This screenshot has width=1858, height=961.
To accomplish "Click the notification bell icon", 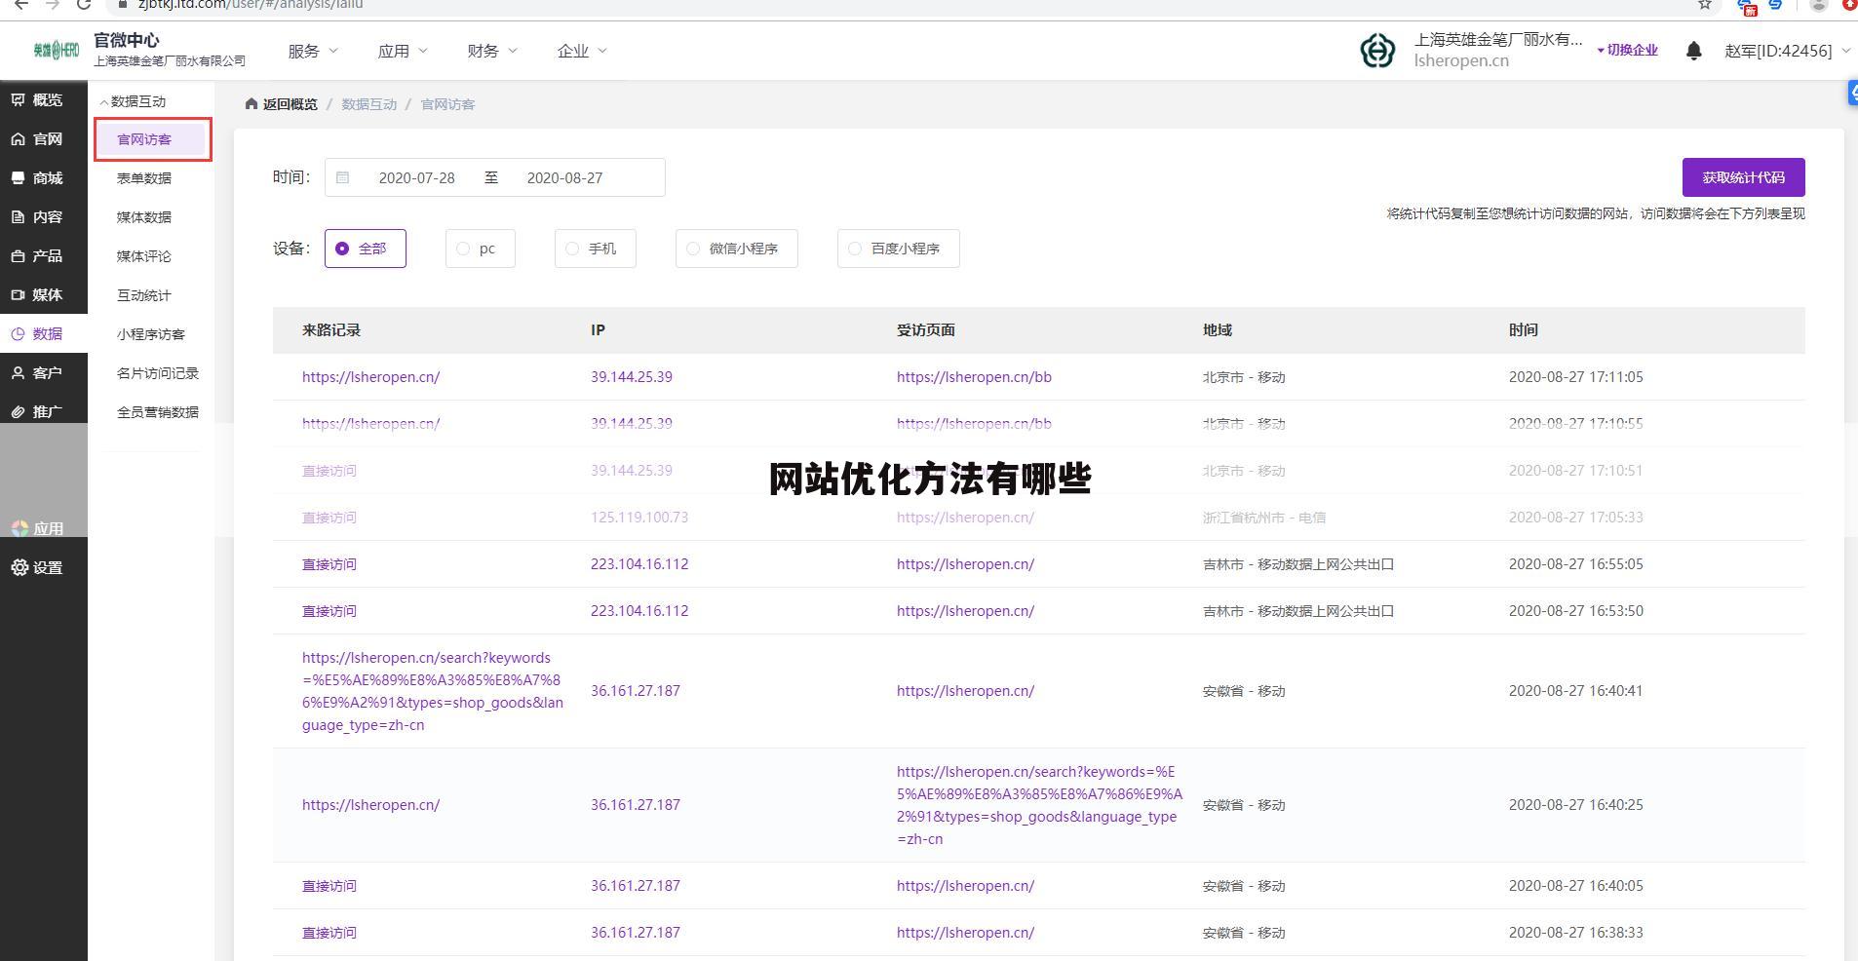I will (x=1693, y=50).
